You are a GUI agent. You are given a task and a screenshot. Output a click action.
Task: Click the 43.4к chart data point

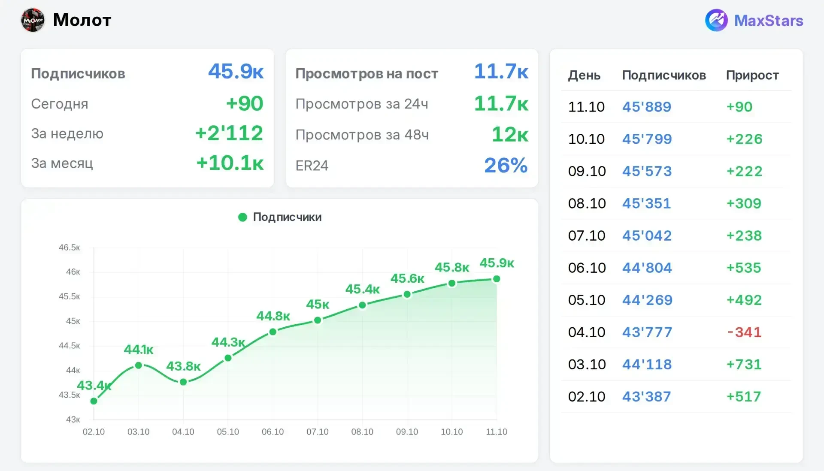click(94, 401)
